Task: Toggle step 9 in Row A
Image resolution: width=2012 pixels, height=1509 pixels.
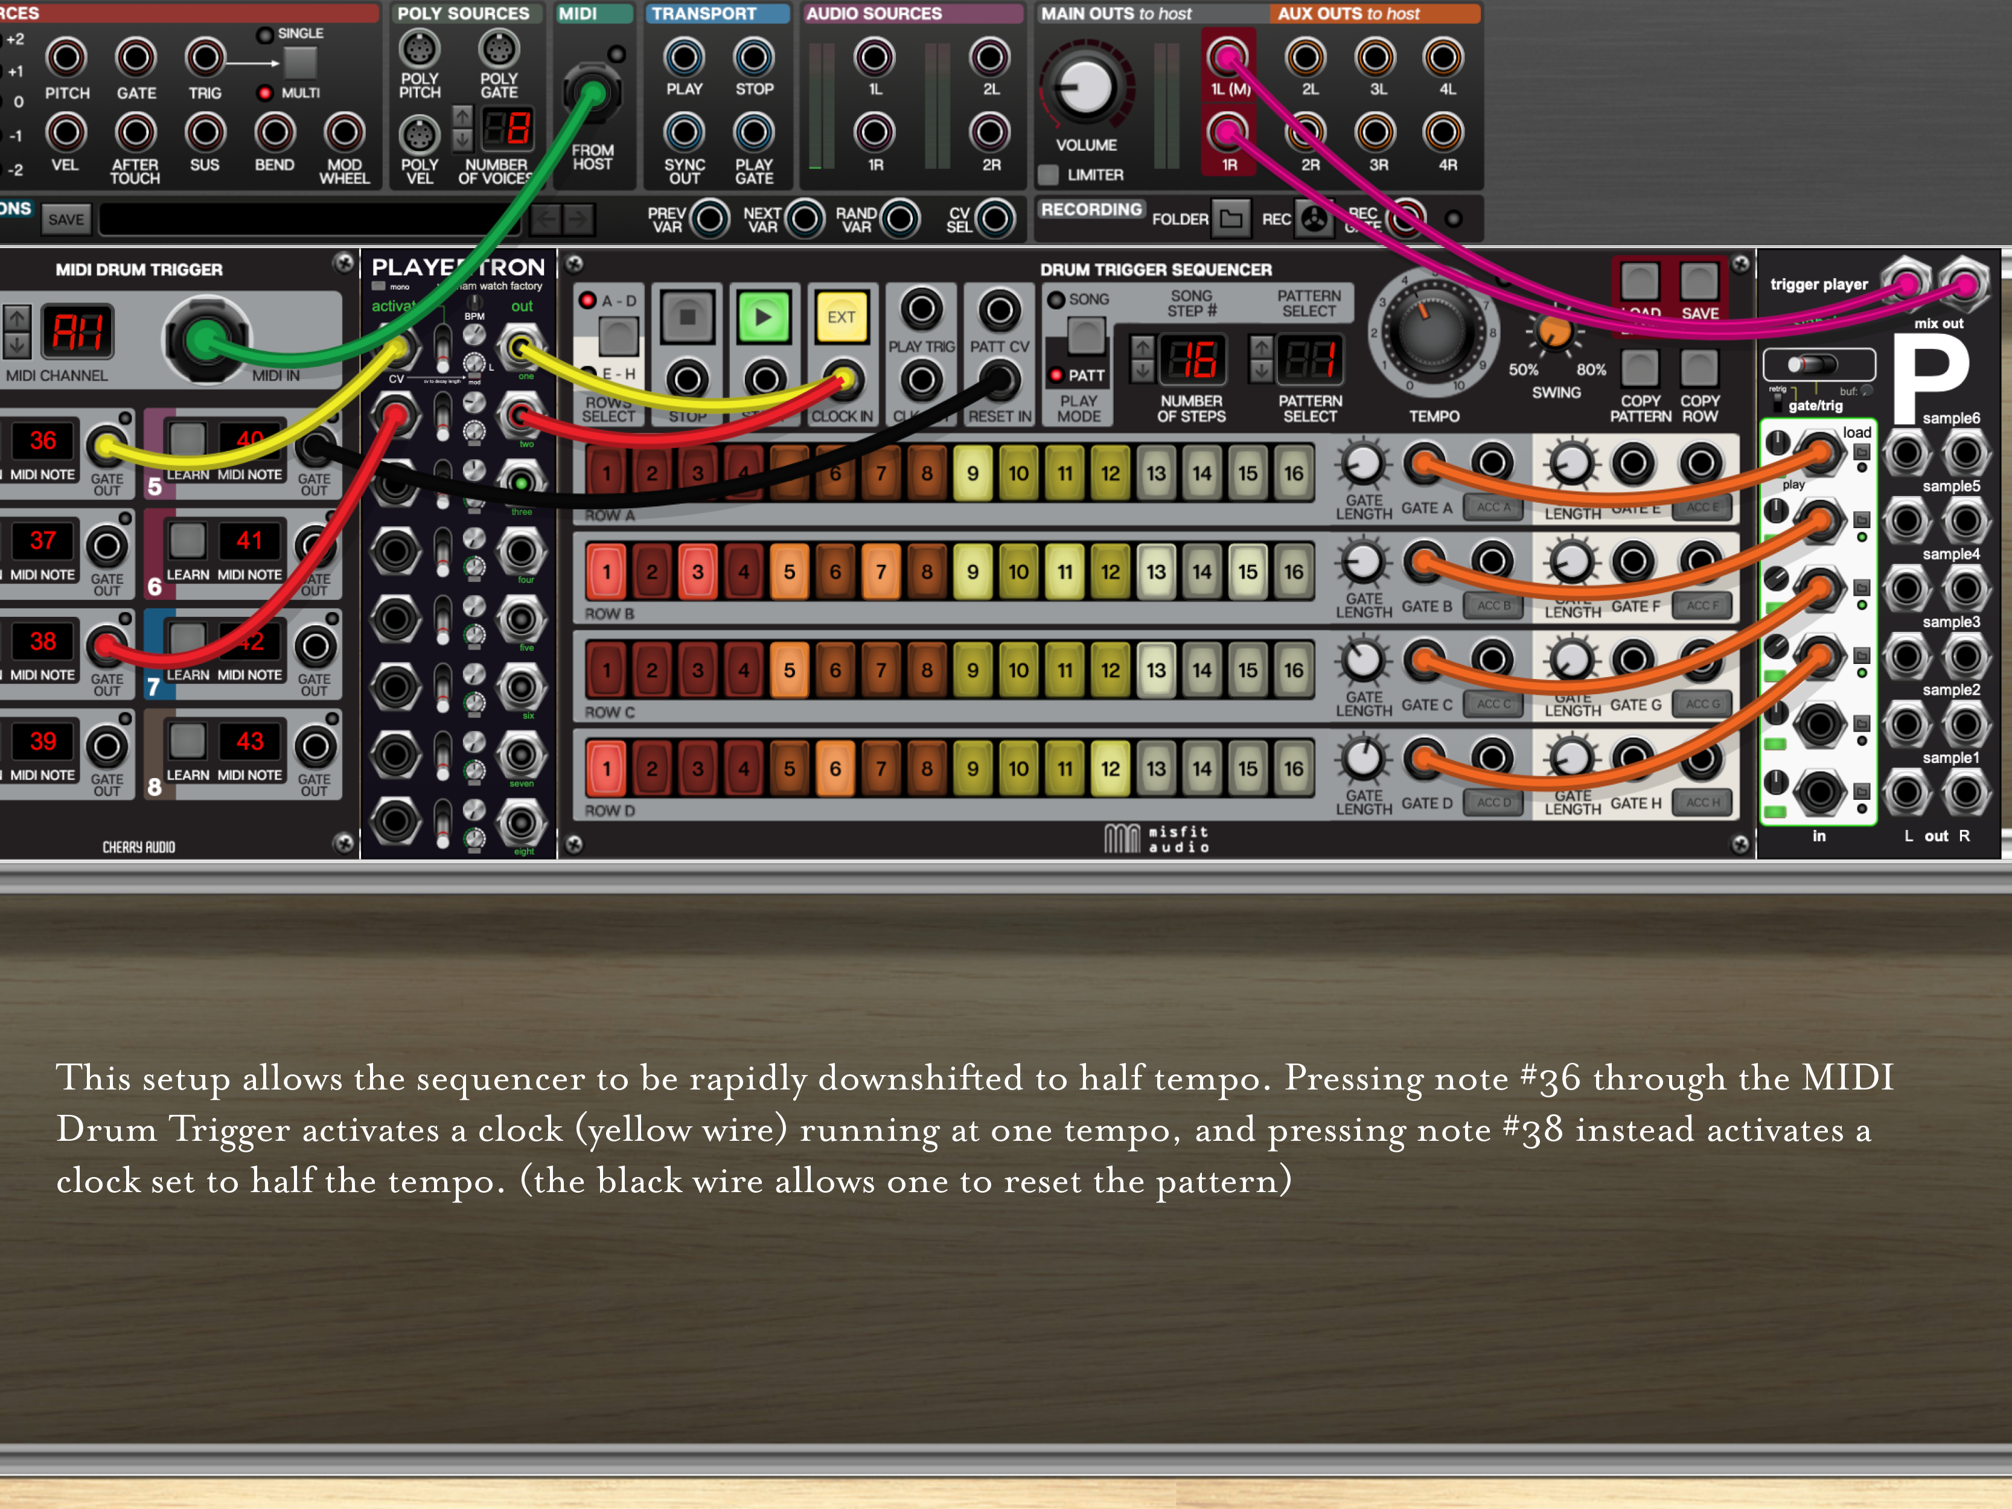Action: click(972, 473)
